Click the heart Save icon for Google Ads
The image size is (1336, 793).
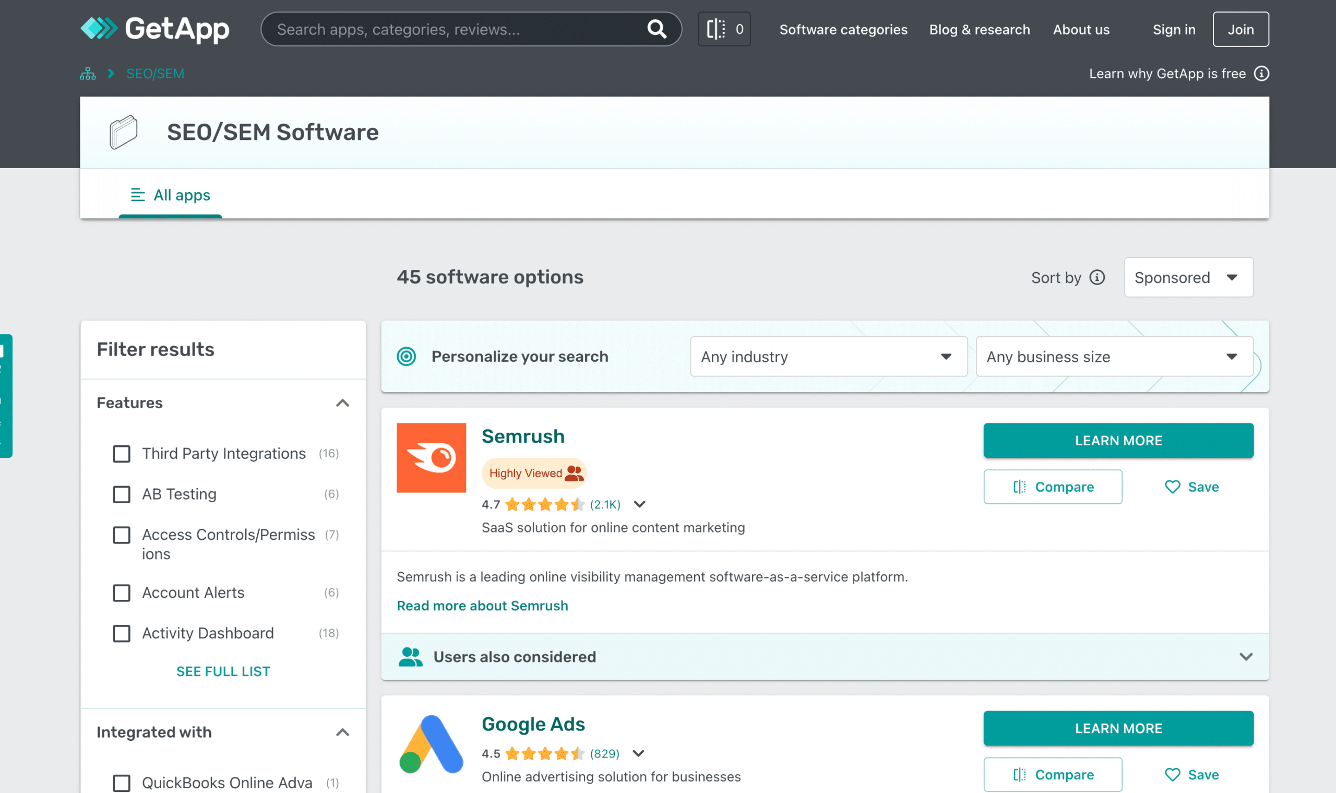click(x=1172, y=775)
